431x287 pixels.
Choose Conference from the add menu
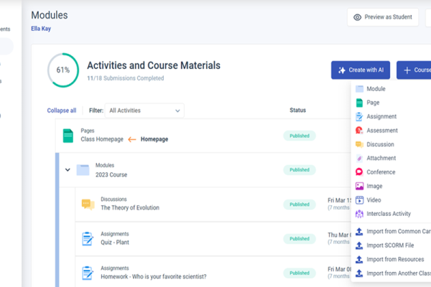tap(381, 172)
